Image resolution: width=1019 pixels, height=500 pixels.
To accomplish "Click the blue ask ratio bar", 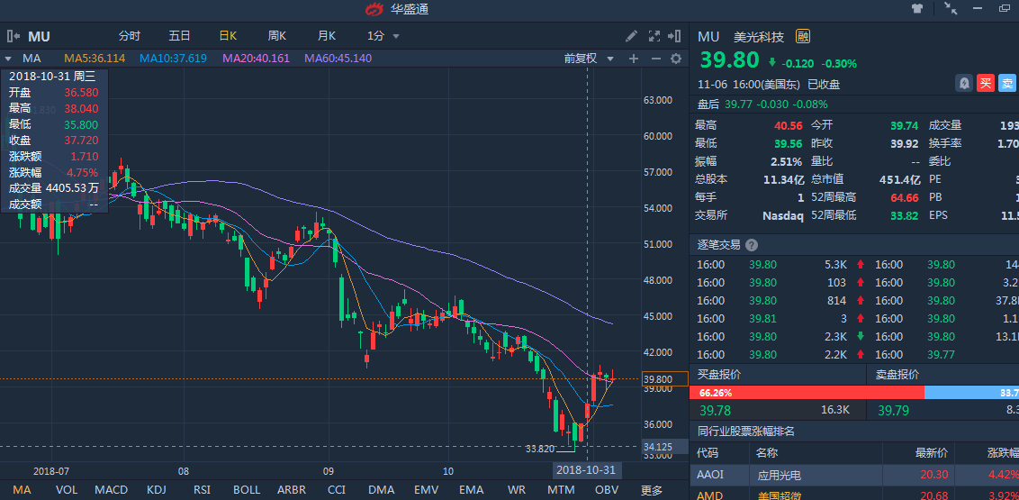I will pos(971,393).
